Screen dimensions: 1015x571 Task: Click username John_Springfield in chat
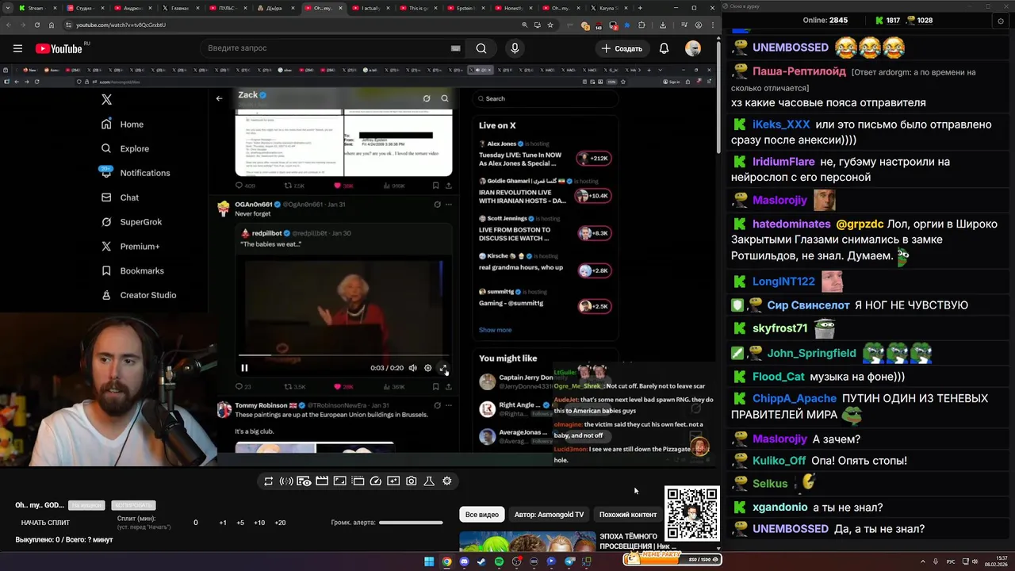pos(812,353)
